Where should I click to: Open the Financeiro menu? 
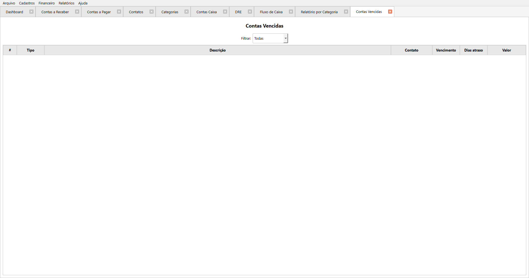click(x=47, y=3)
